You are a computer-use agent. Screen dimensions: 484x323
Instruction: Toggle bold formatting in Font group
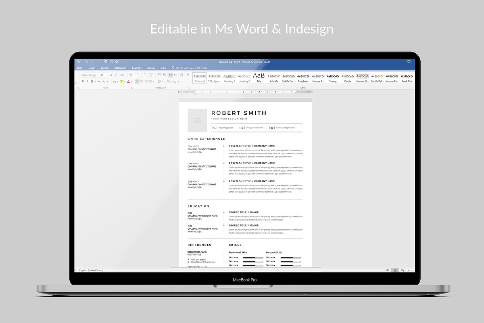tap(83, 81)
